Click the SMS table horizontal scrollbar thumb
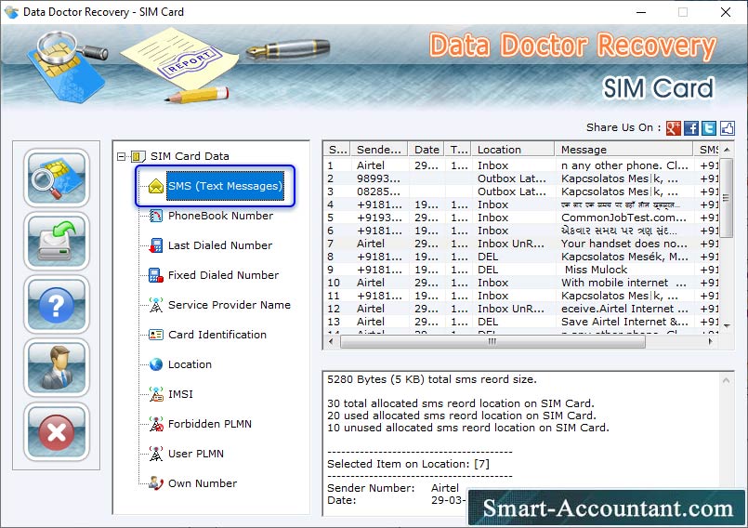 (492, 341)
